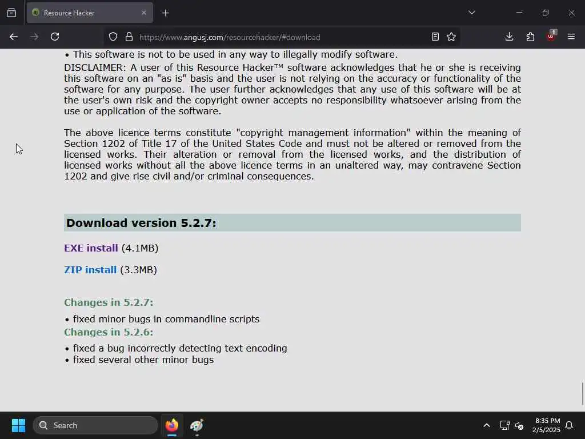Reload the Resource Hacker page
585x439 pixels.
click(x=55, y=37)
